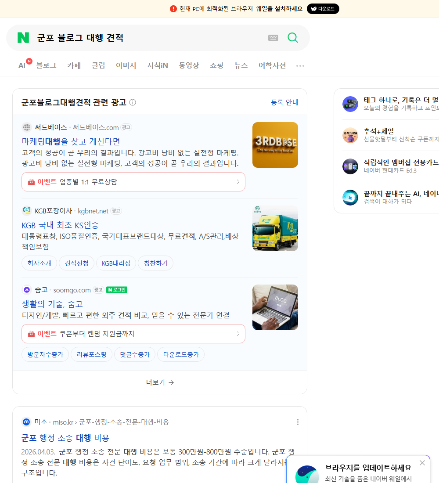Image resolution: width=439 pixels, height=483 pixels.
Task: Click the 태그 하나로 promo icon
Action: tap(350, 104)
